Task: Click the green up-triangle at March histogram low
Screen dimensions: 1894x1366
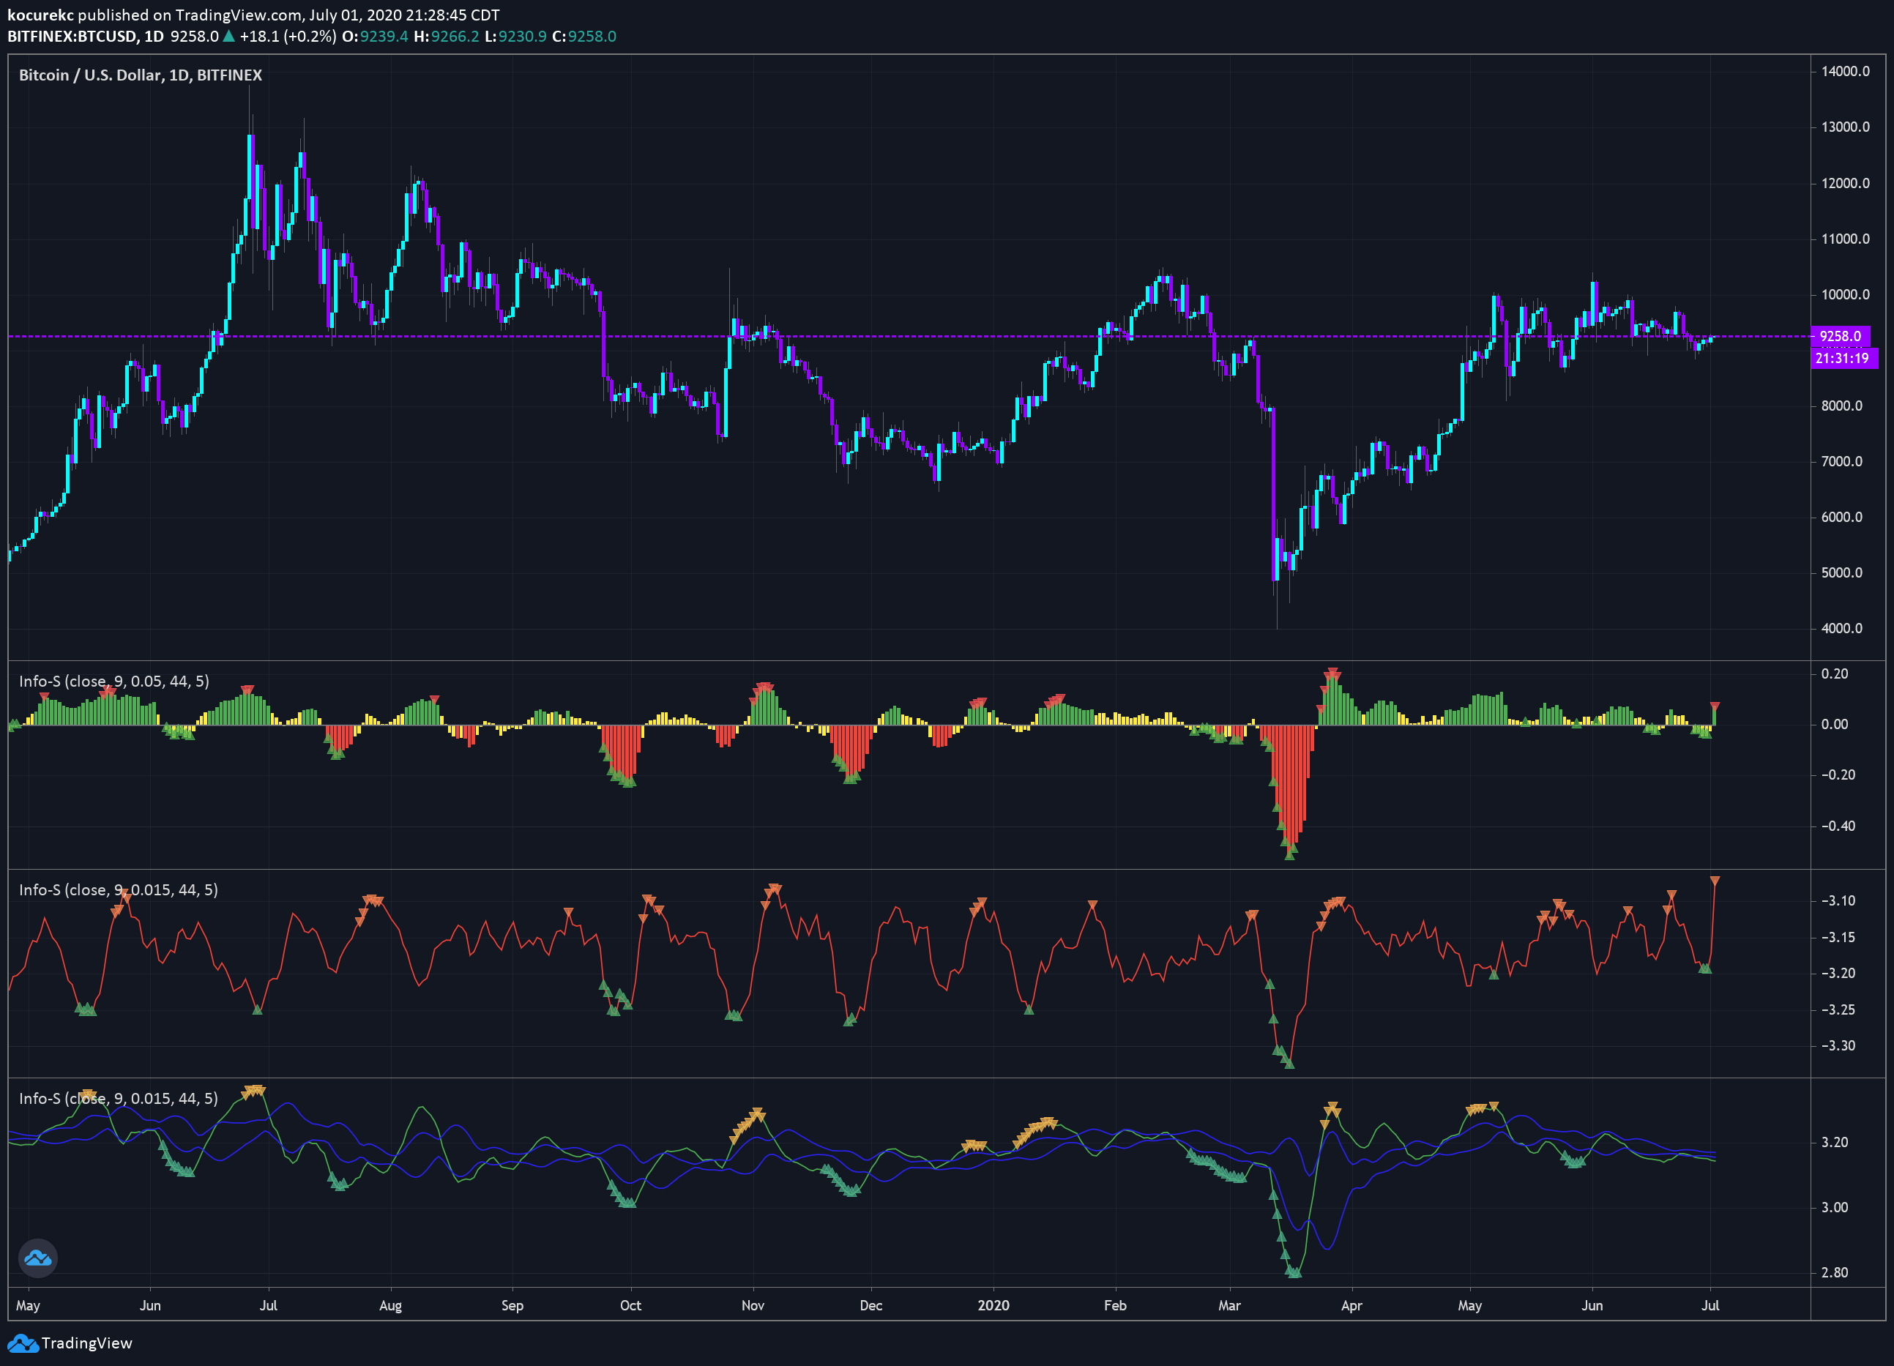Action: coord(1290,854)
